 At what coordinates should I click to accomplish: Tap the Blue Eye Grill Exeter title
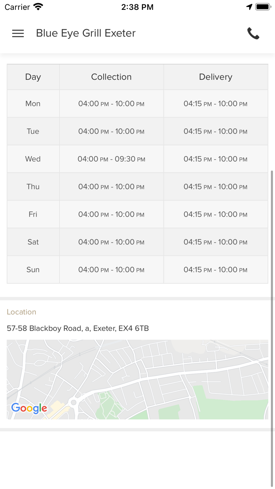point(86,33)
